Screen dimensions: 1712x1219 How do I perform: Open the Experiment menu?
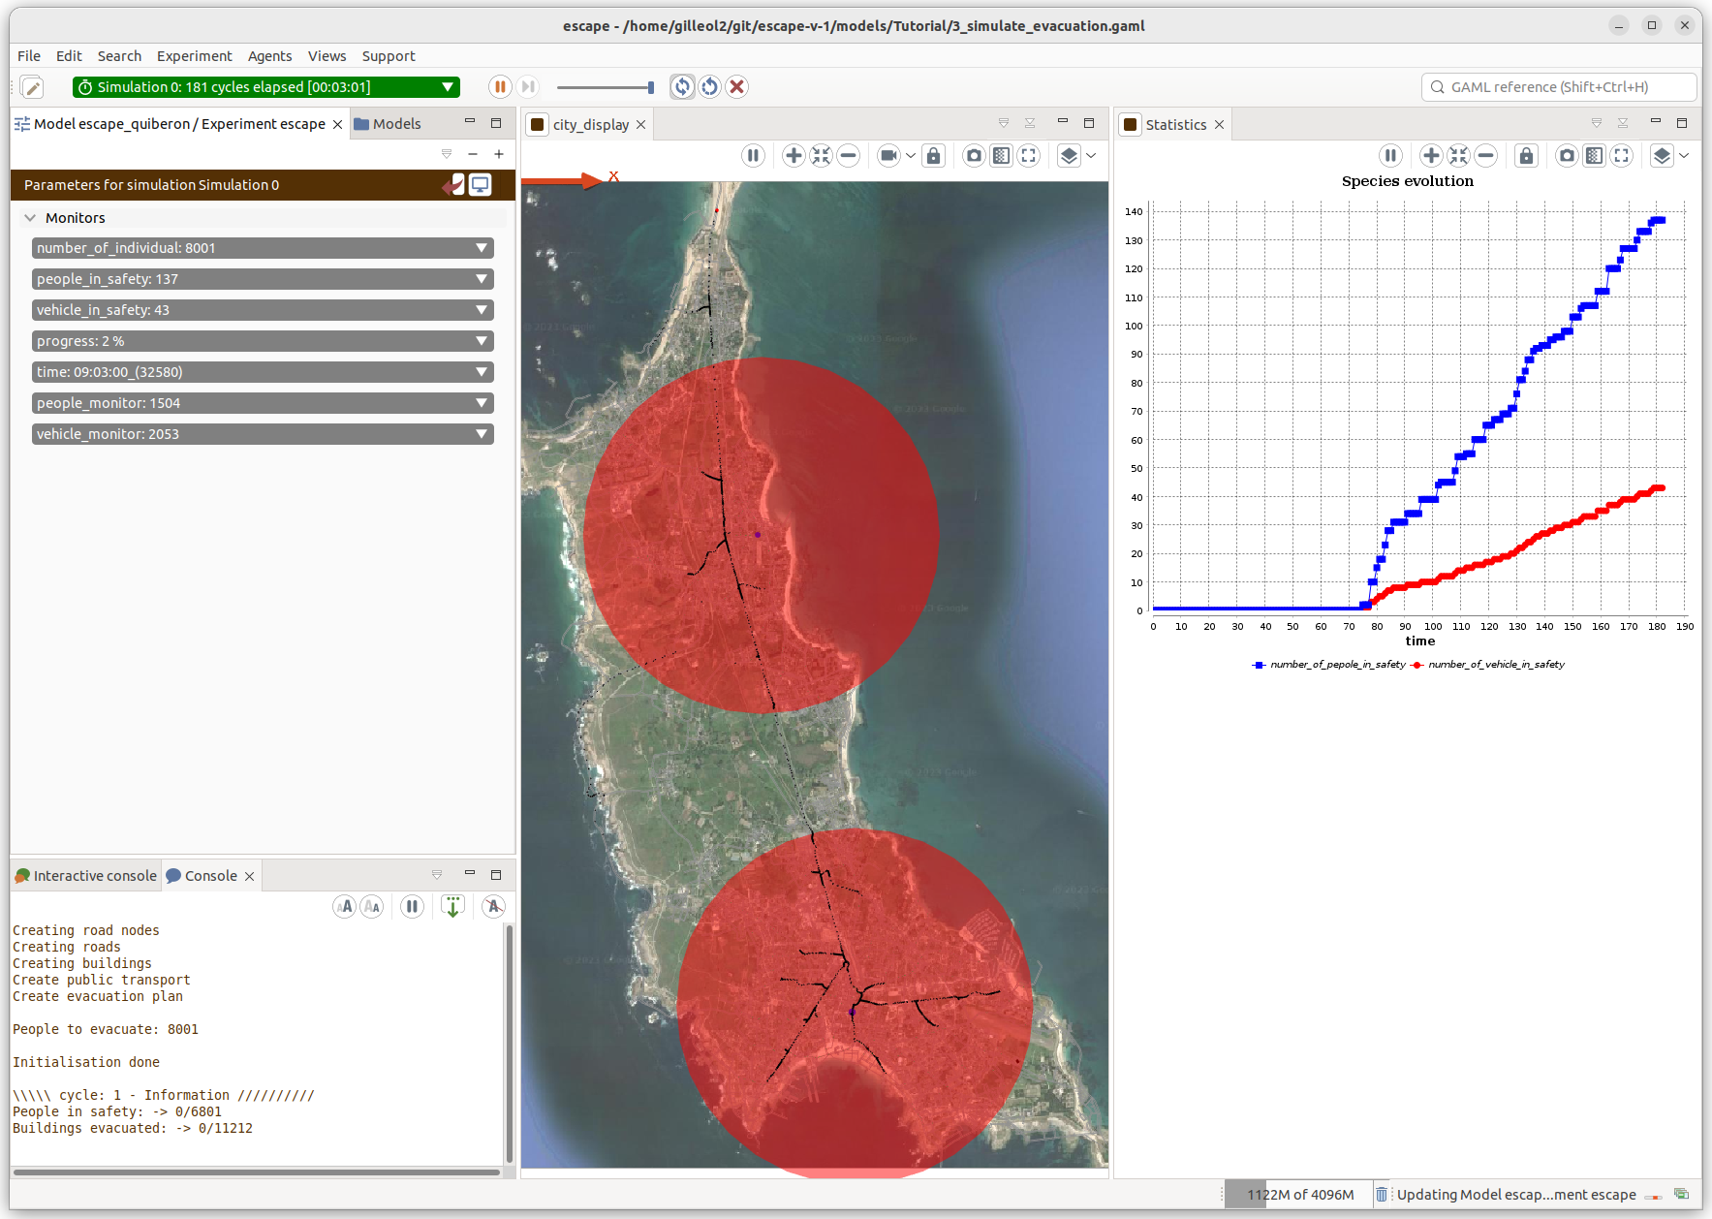pos(194,56)
